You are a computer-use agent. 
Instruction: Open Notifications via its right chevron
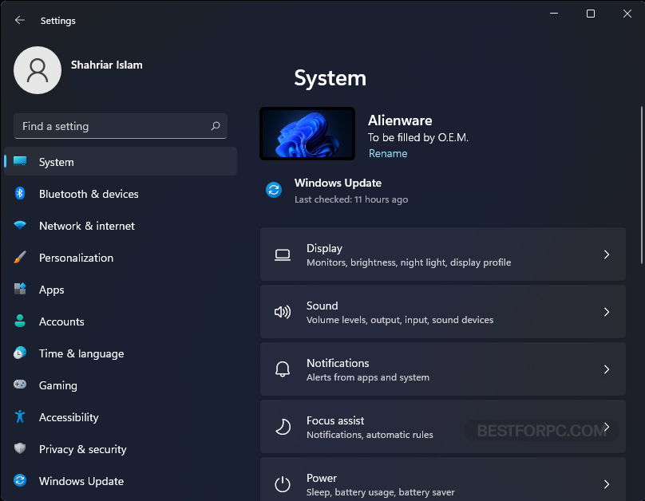point(607,369)
